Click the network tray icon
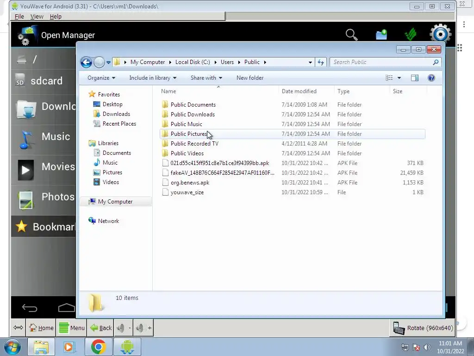 [405, 347]
